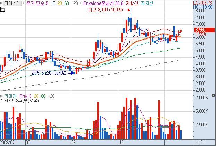
Task: Click the 11/11 current date label
Action: point(201,142)
